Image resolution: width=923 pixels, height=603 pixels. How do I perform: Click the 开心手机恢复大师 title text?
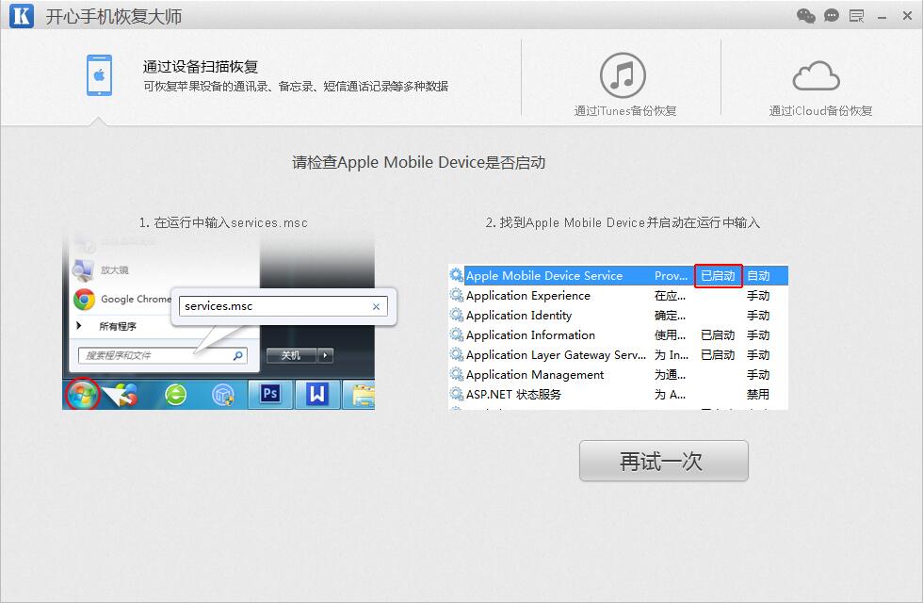[x=114, y=17]
